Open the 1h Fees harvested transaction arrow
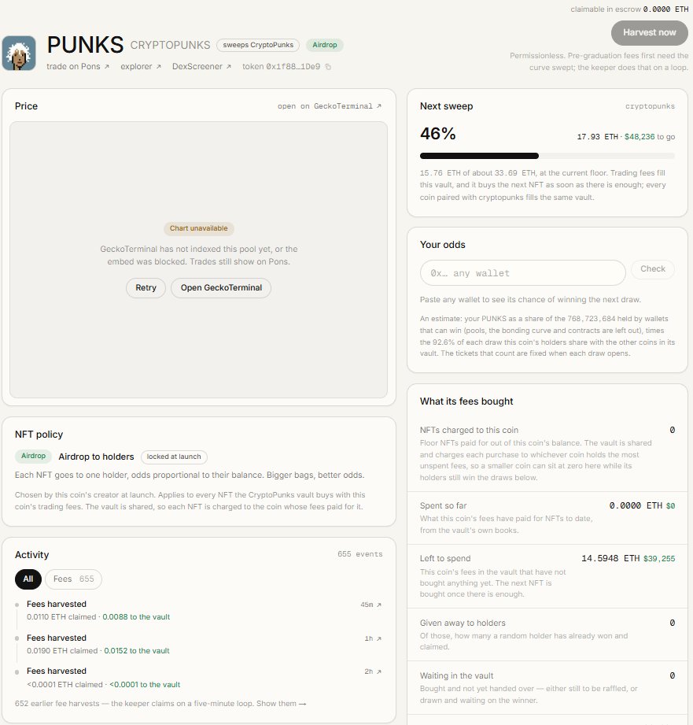This screenshot has height=725, width=693. click(379, 638)
